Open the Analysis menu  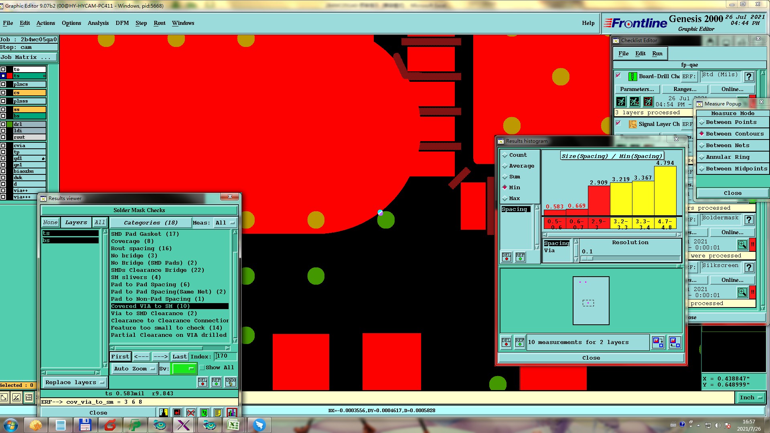click(x=98, y=23)
